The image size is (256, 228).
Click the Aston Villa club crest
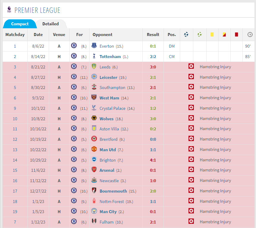(94, 128)
